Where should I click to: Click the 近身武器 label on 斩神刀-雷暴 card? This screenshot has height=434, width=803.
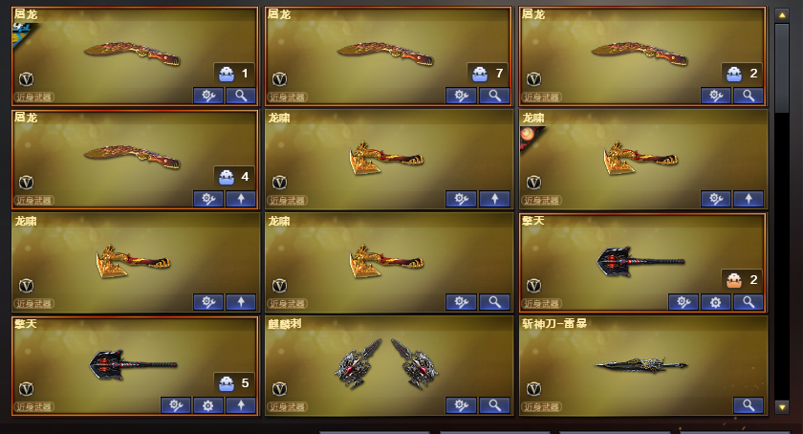[x=541, y=407]
